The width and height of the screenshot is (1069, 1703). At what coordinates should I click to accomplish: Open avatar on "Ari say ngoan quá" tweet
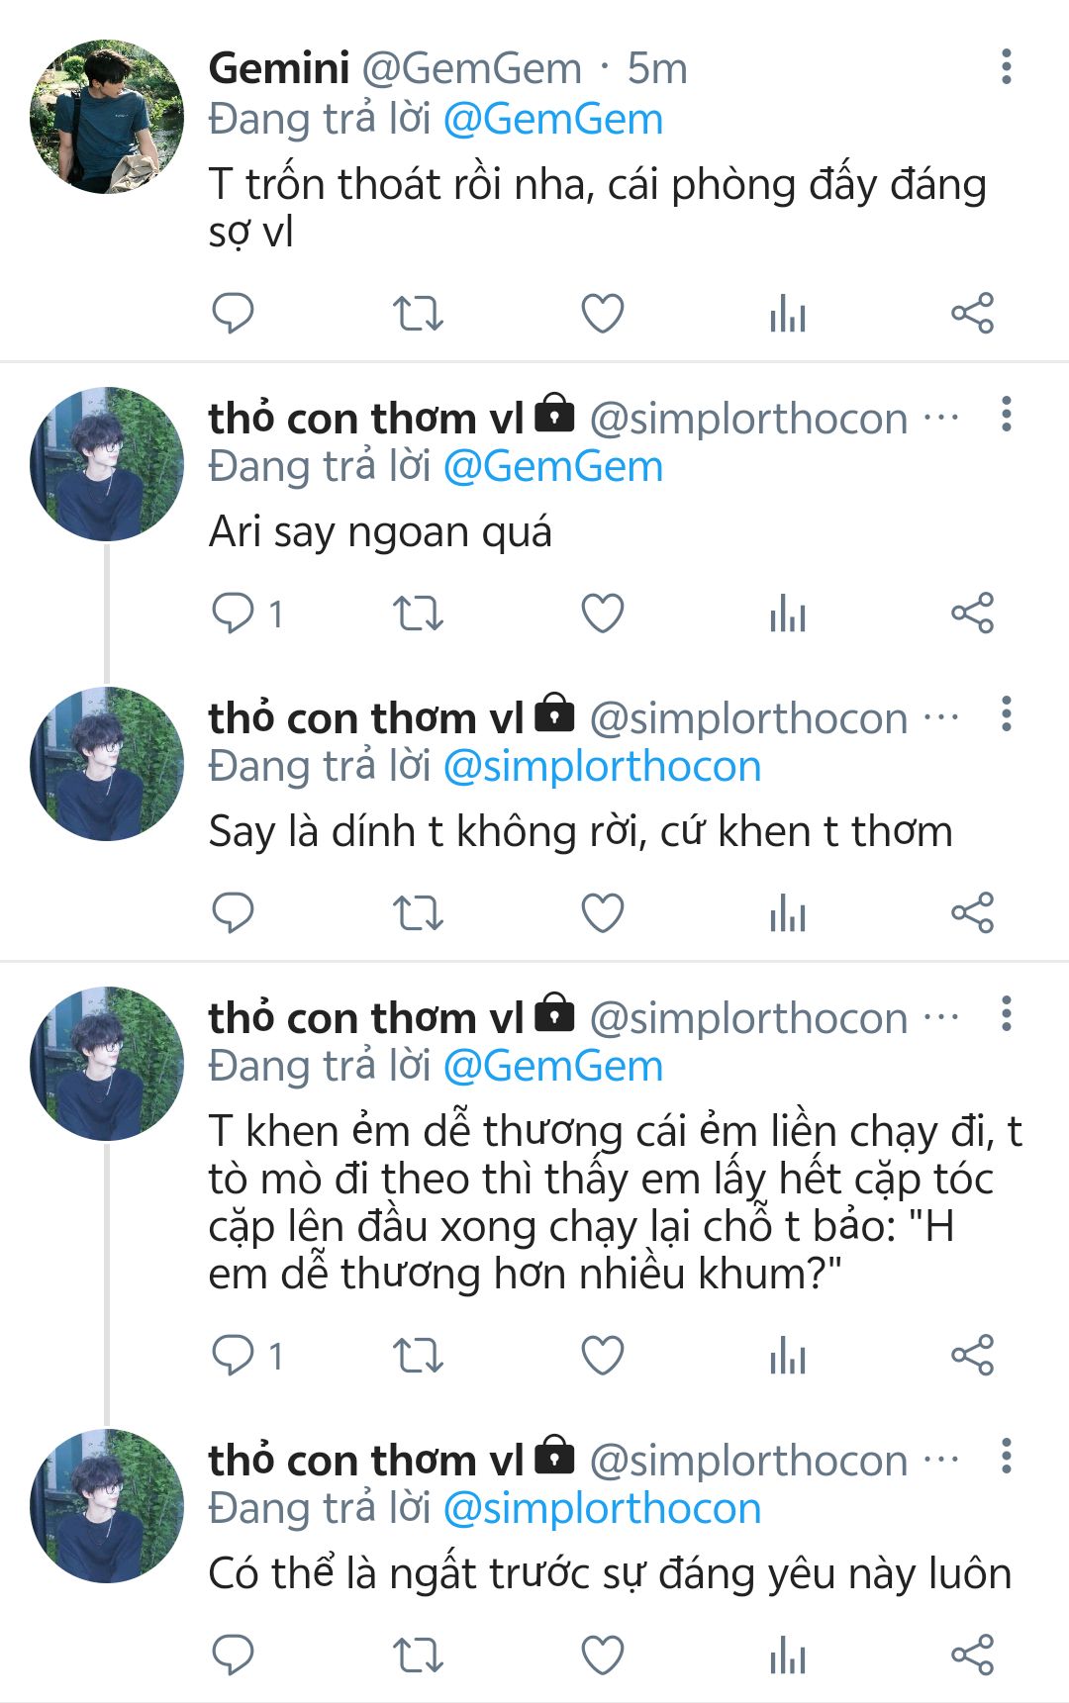click(x=107, y=464)
